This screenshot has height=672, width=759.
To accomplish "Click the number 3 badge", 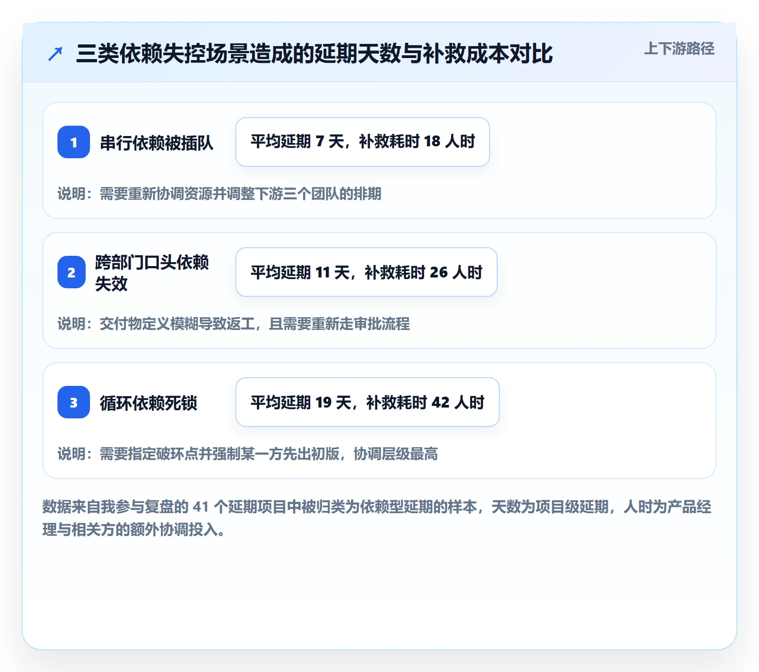I will (74, 402).
